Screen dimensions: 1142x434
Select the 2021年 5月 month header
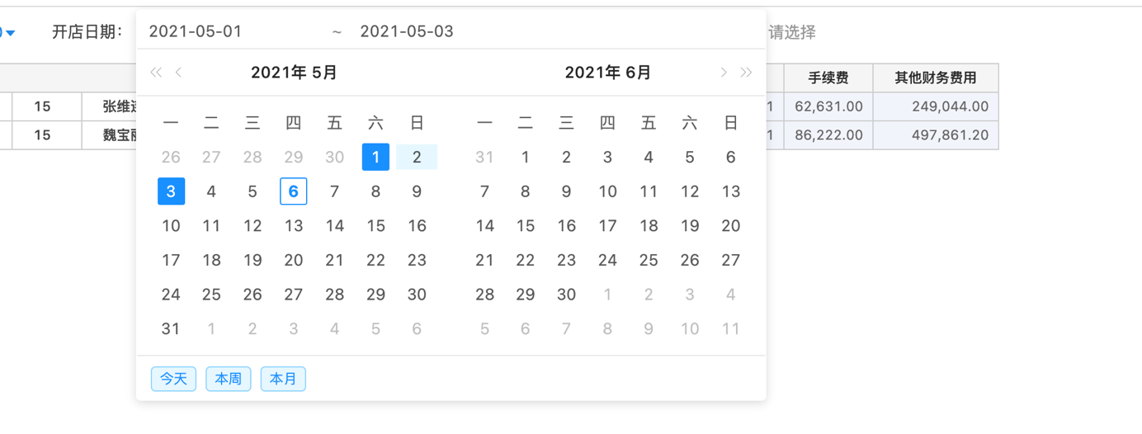pyautogui.click(x=294, y=73)
